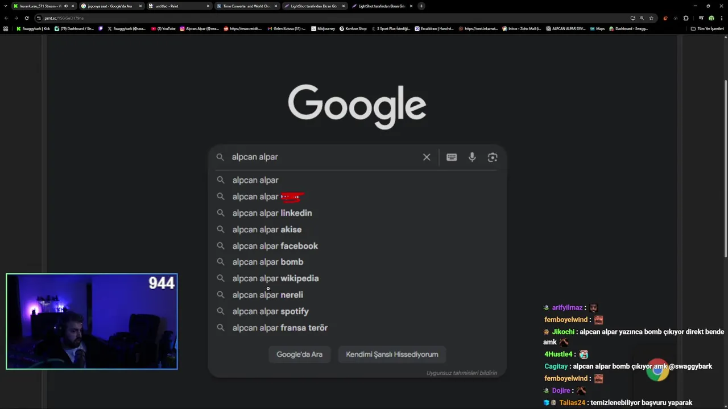Close the 'untitled - Paint' tab
The height and width of the screenshot is (409, 728).
(208, 6)
